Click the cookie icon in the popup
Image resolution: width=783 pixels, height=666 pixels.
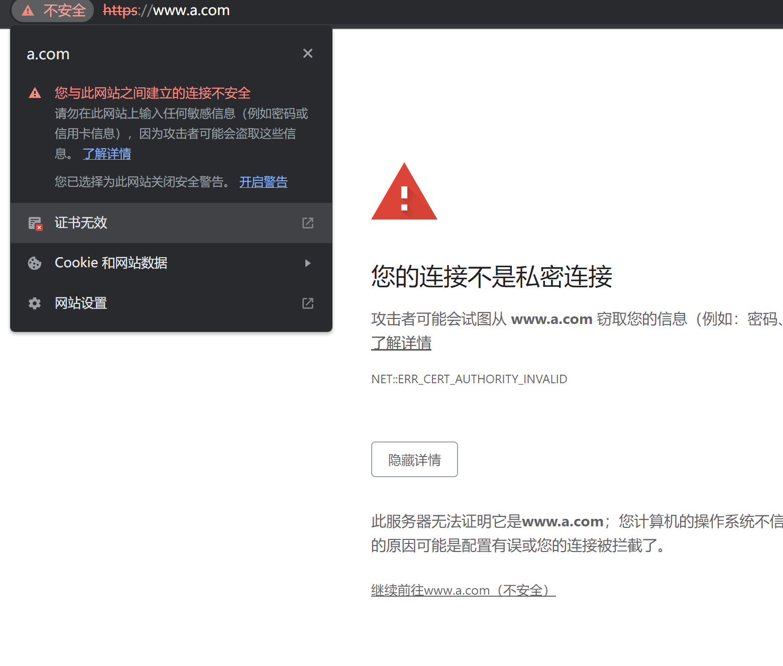[35, 263]
